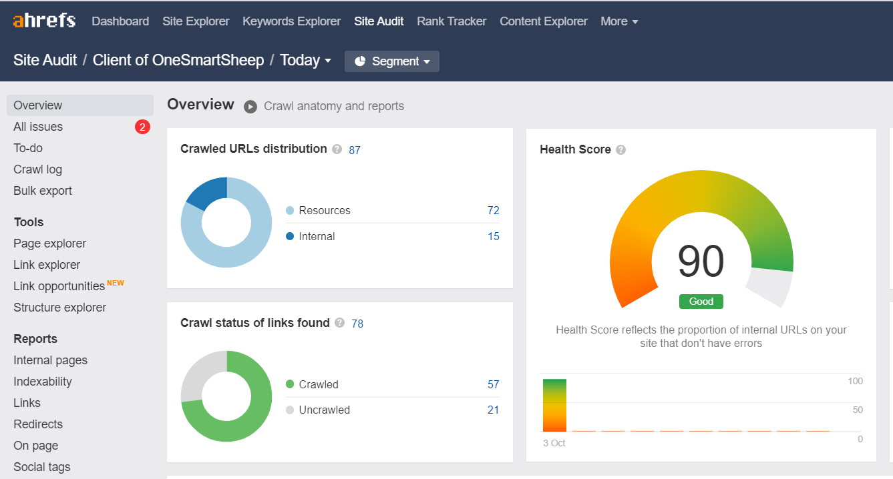Click the Crawled URLs distribution donut chart
The image size is (893, 479).
tap(226, 223)
